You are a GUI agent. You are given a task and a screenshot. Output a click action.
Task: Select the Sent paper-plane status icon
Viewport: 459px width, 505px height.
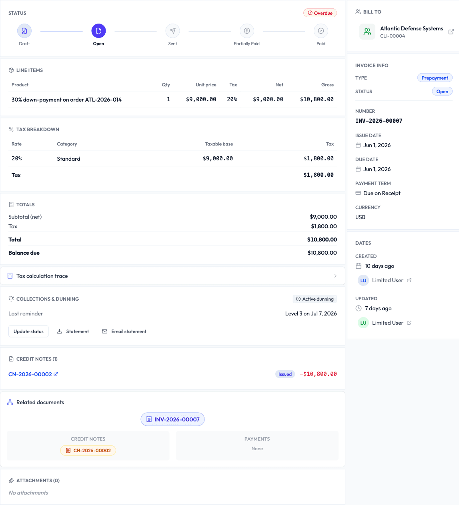(x=172, y=31)
